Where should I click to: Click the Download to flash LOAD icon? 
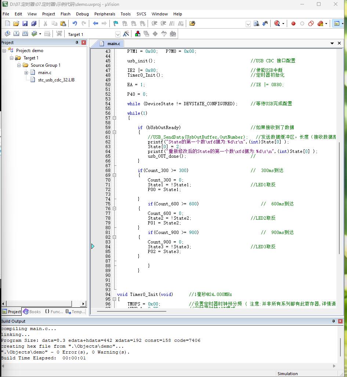pos(59,34)
